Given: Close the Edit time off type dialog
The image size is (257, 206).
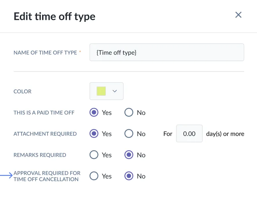Looking at the screenshot, I should click(238, 15).
